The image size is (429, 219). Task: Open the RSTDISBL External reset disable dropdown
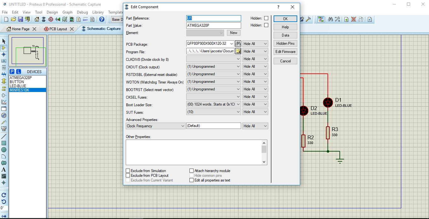click(214, 74)
